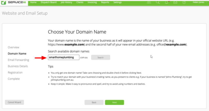Image resolution: width=209 pixels, height=111 pixels.
Task: Go to the Home menu
Action: click(33, 2)
